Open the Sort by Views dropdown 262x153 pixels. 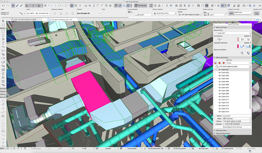(x=238, y=63)
